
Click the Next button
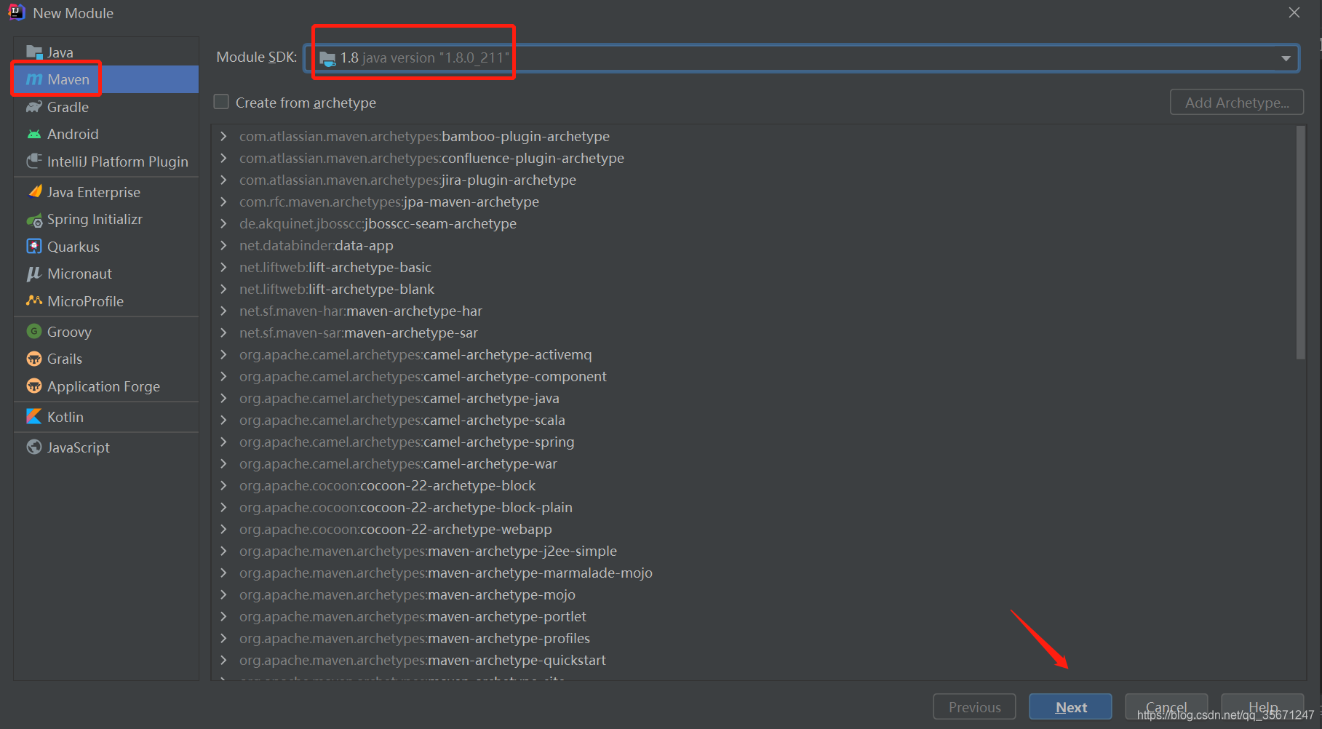[1070, 707]
